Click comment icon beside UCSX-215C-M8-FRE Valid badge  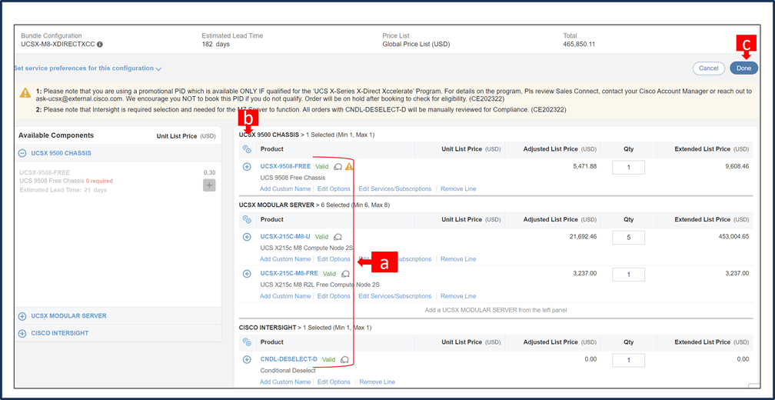coord(345,273)
